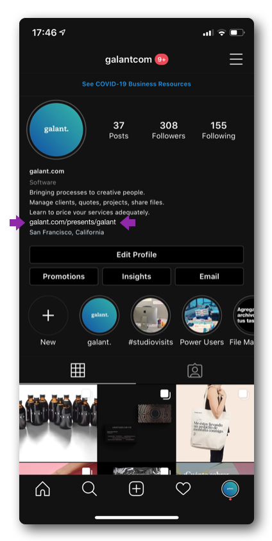The width and height of the screenshot is (272, 541).
Task: Open Promotions button
Action: click(x=64, y=276)
